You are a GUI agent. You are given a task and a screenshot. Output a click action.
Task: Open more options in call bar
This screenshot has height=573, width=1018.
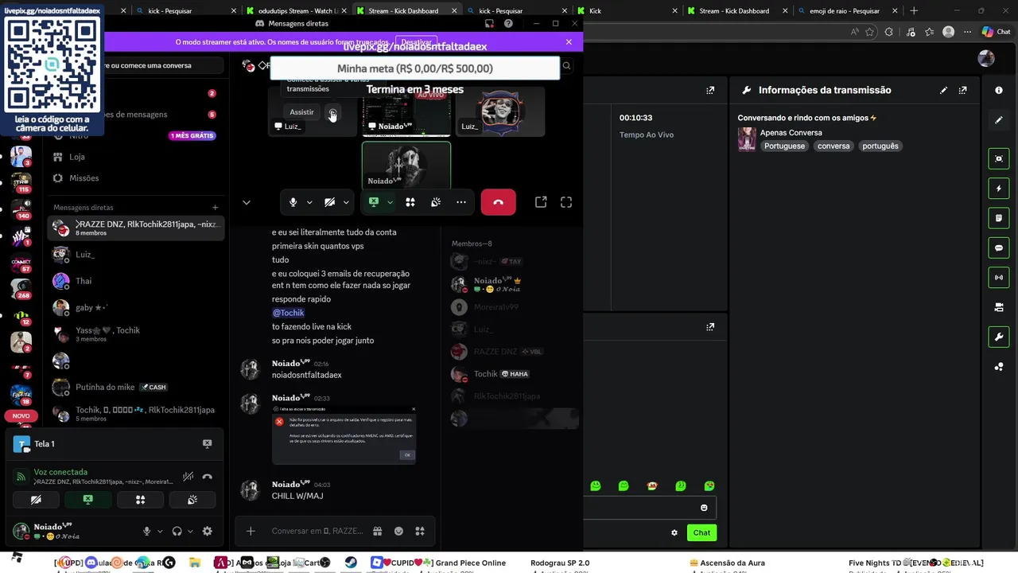point(461,202)
